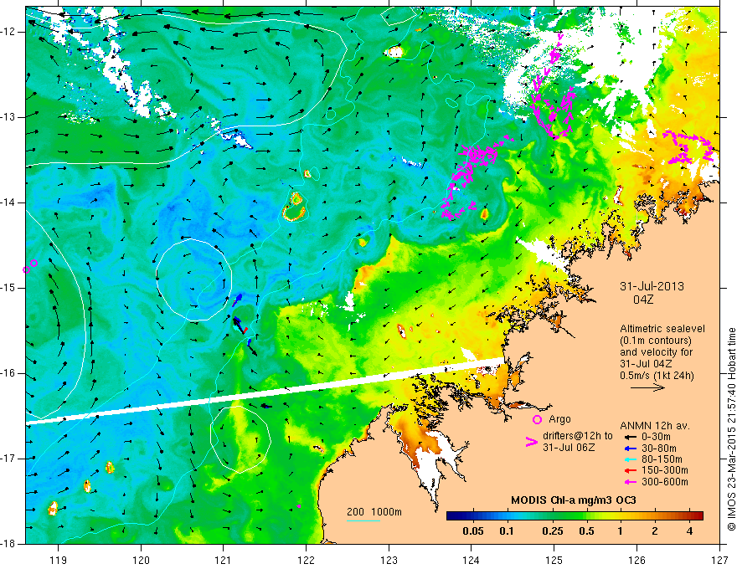
Task: Click the '(0.1m contours)' text
Action: (655, 341)
